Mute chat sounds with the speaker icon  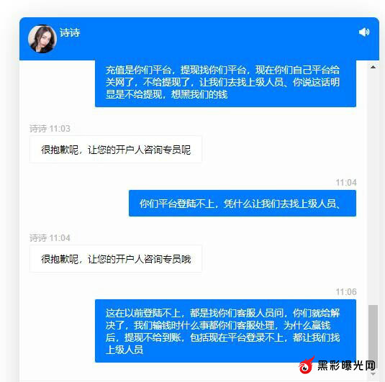pos(364,32)
